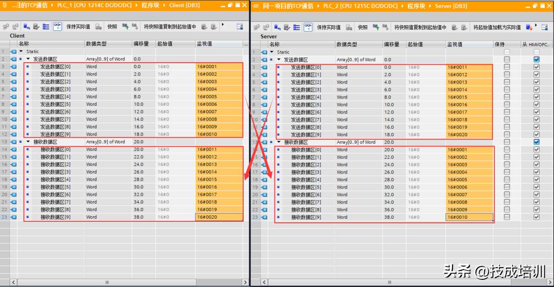Click 快照 button in Server toolbar
This screenshot has width=554, height=287.
(363, 27)
